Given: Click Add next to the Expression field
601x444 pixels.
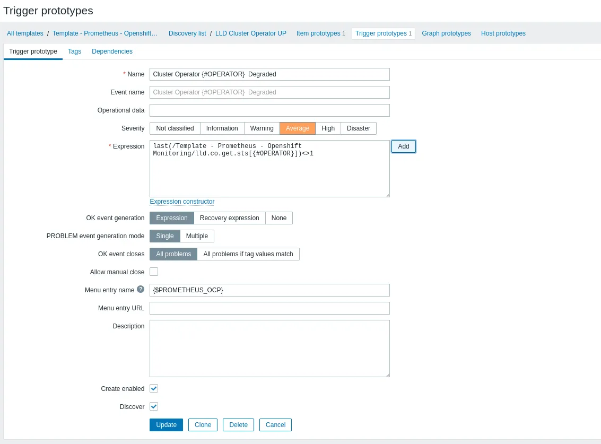Looking at the screenshot, I should [x=403, y=146].
